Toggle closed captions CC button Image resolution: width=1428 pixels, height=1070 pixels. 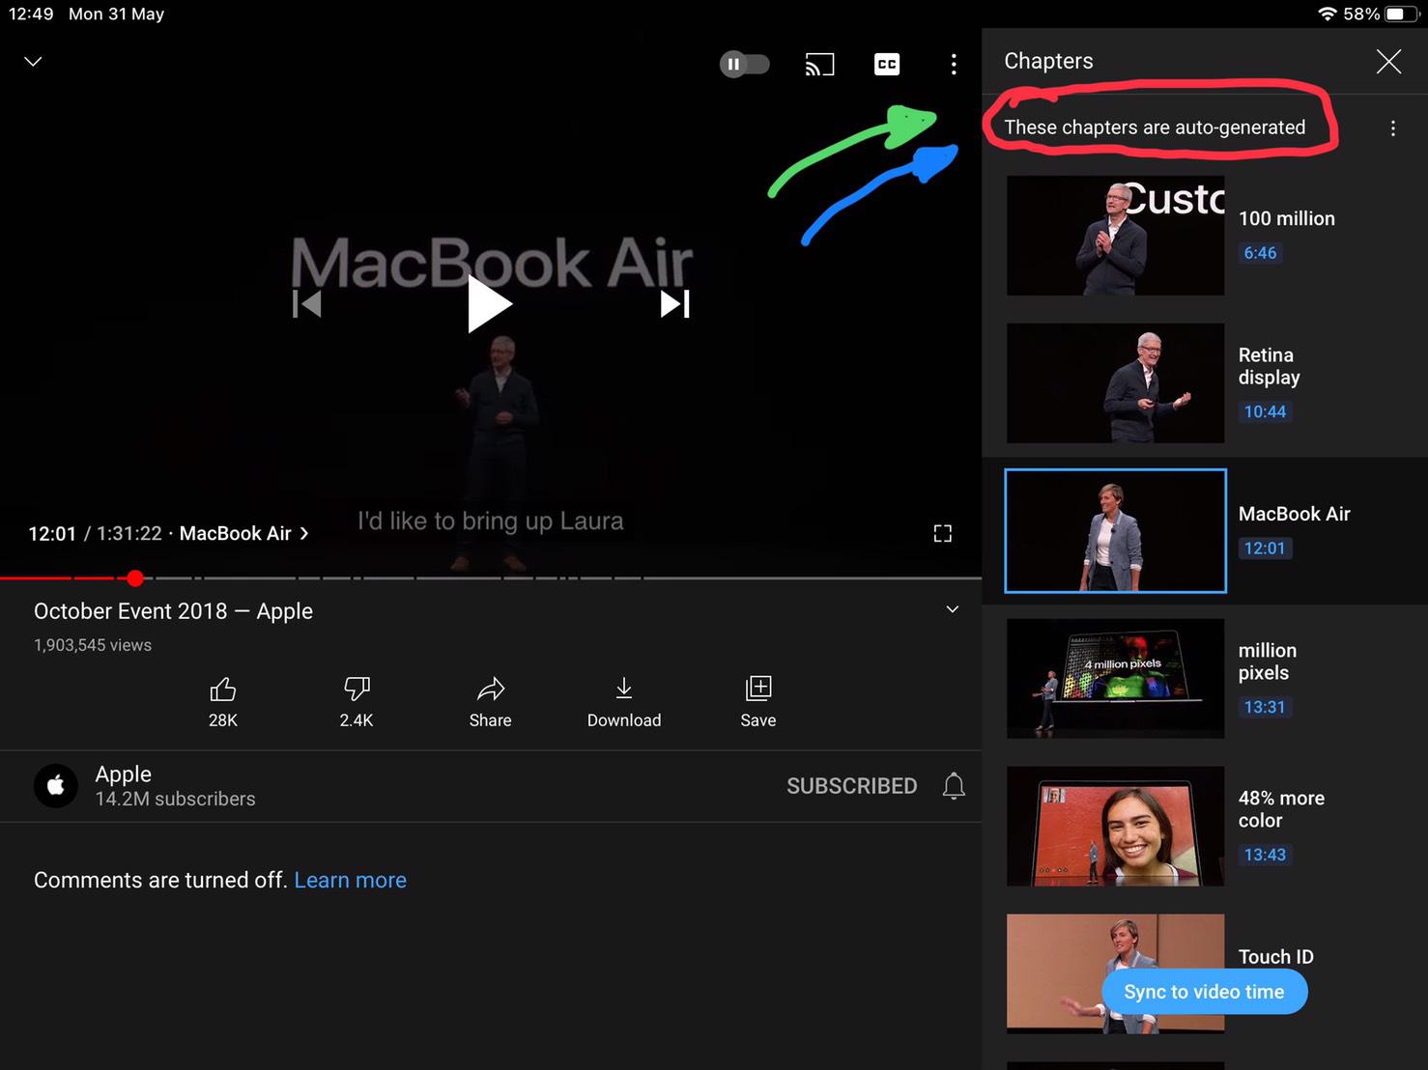point(886,65)
